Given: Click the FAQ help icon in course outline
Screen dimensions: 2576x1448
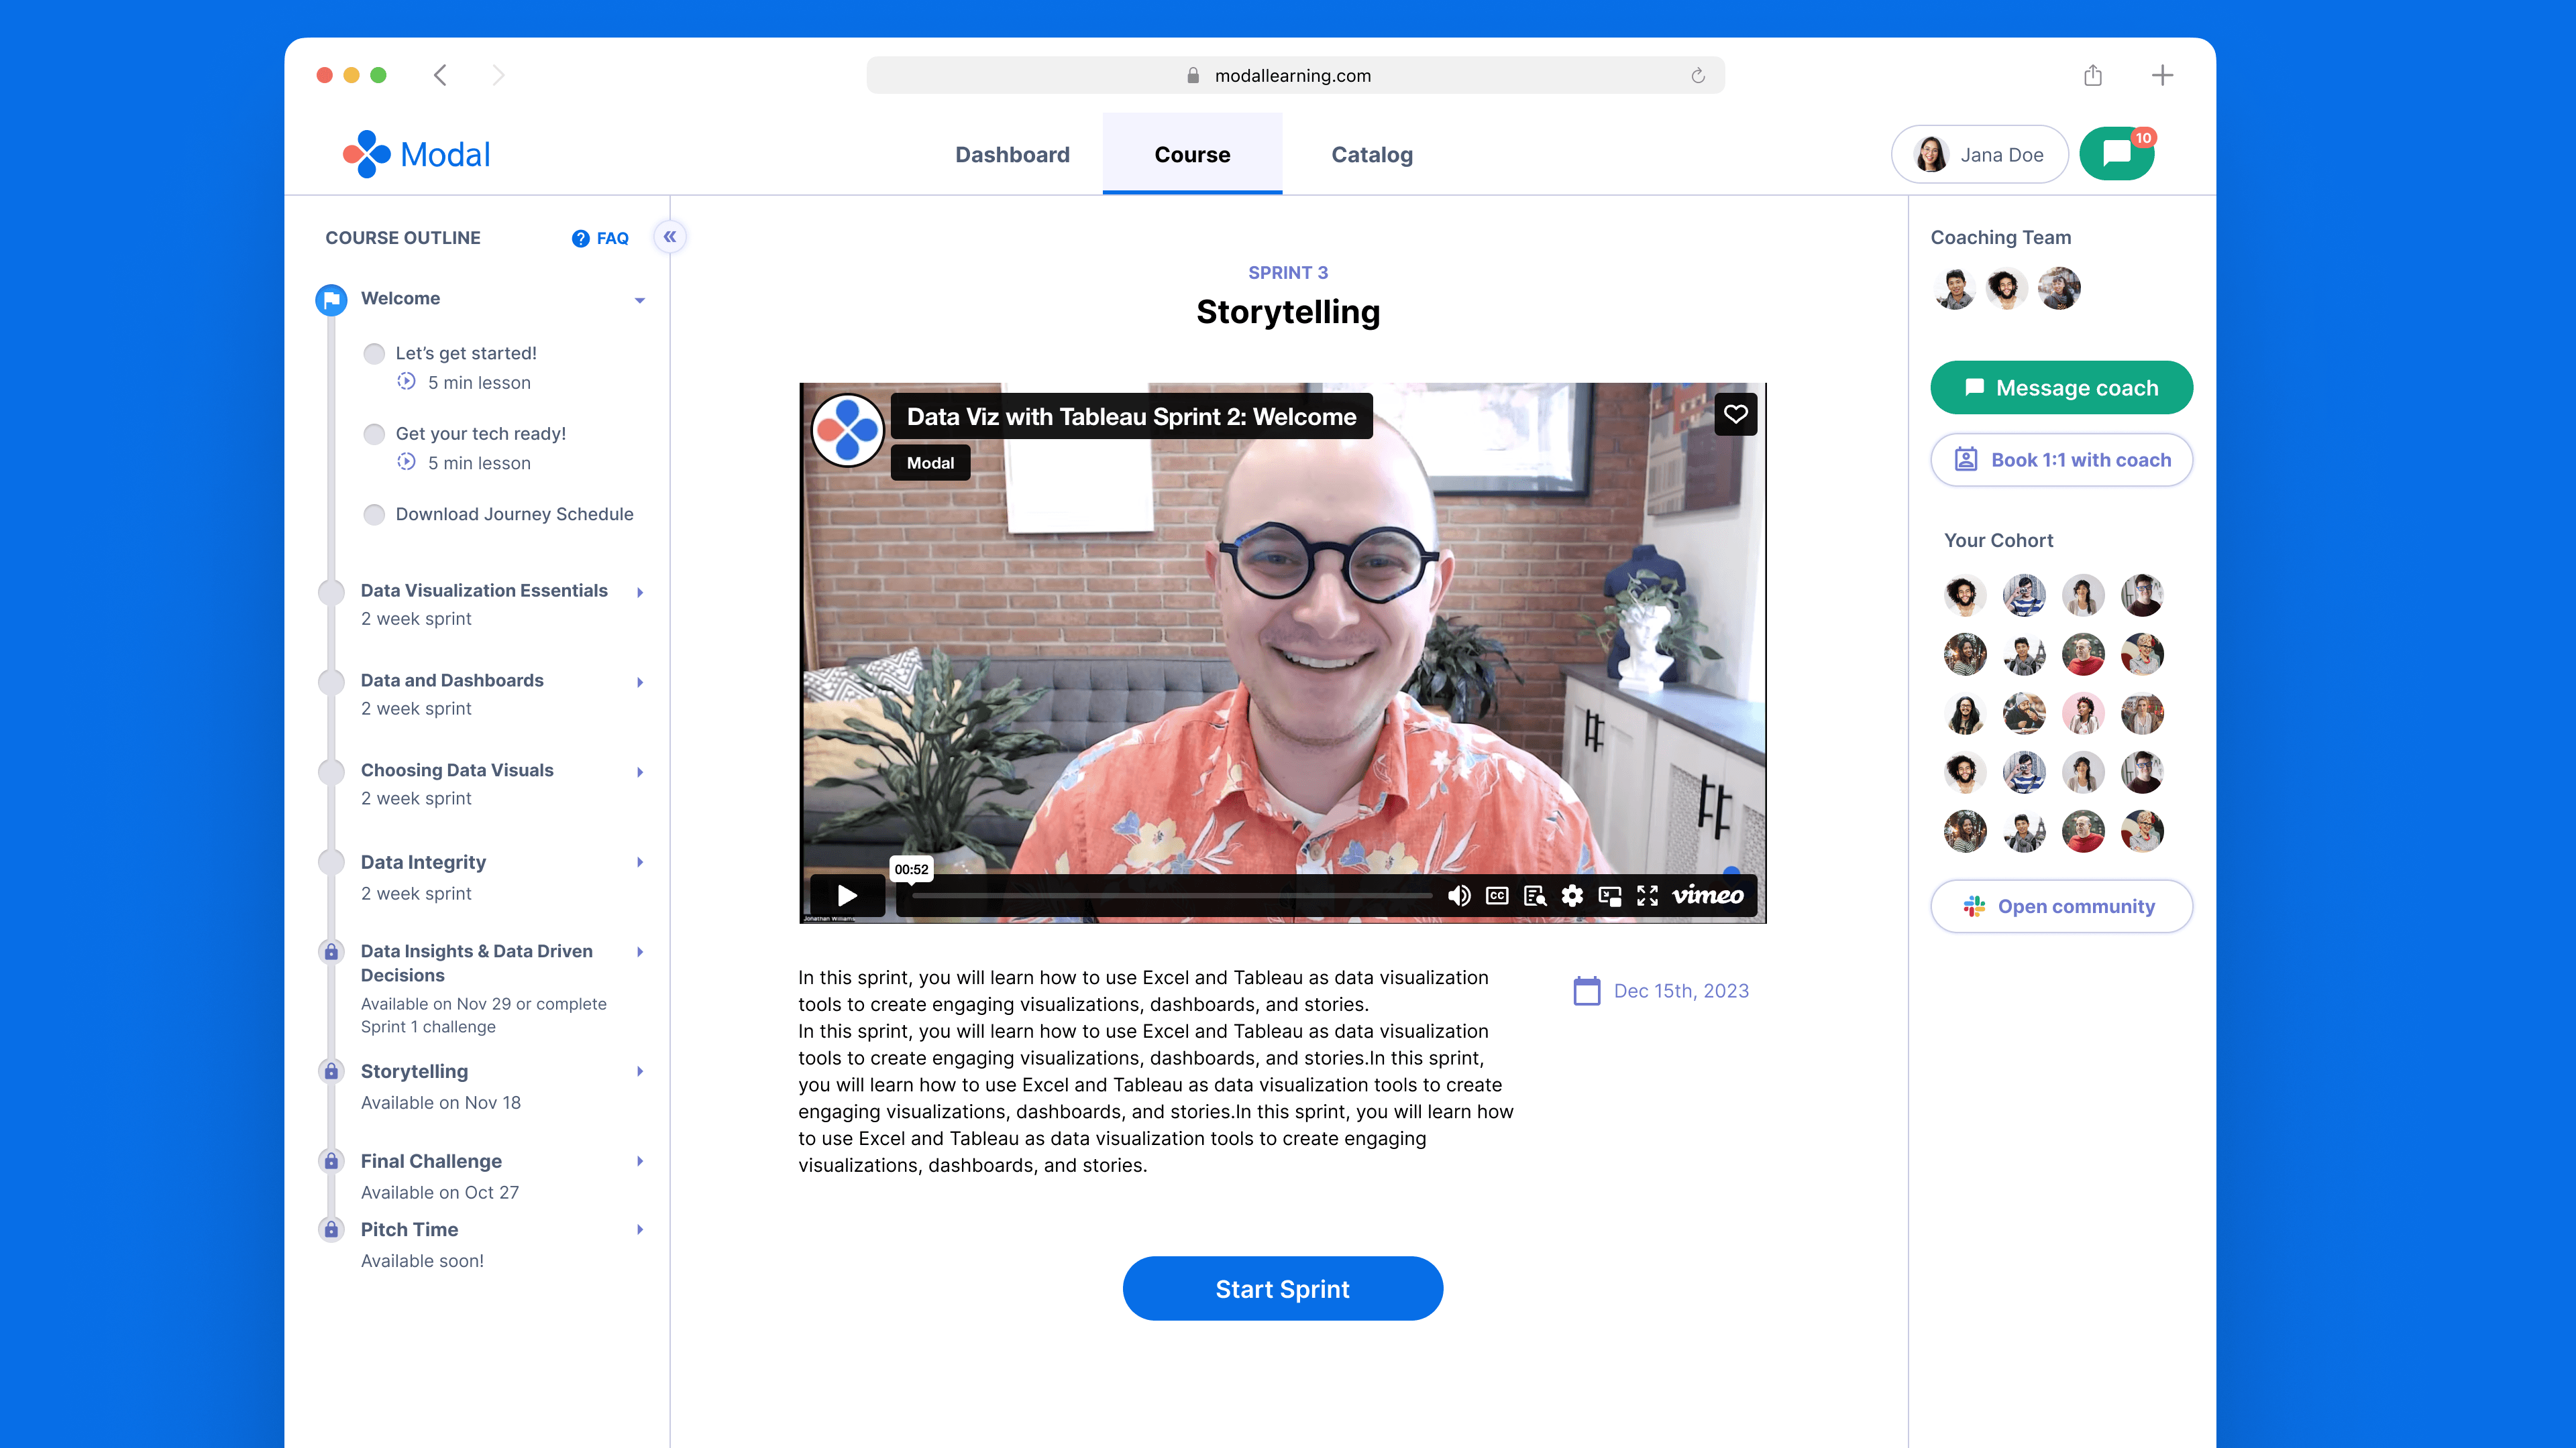Looking at the screenshot, I should [577, 237].
